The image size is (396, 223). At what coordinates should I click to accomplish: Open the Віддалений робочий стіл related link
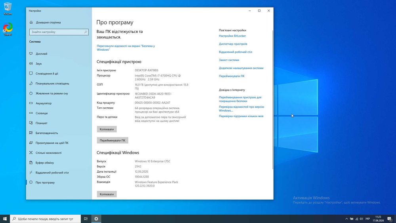[x=235, y=52]
